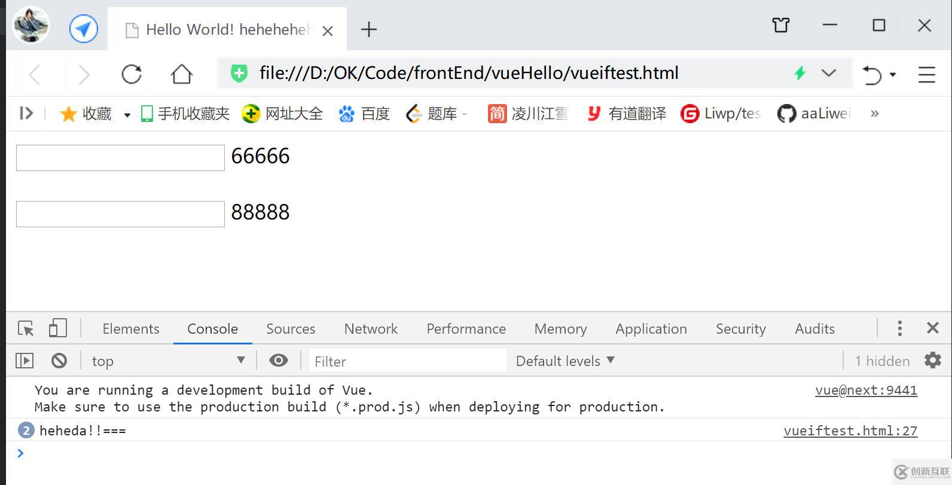Show the console sidebar
The height and width of the screenshot is (485, 952).
(25, 361)
